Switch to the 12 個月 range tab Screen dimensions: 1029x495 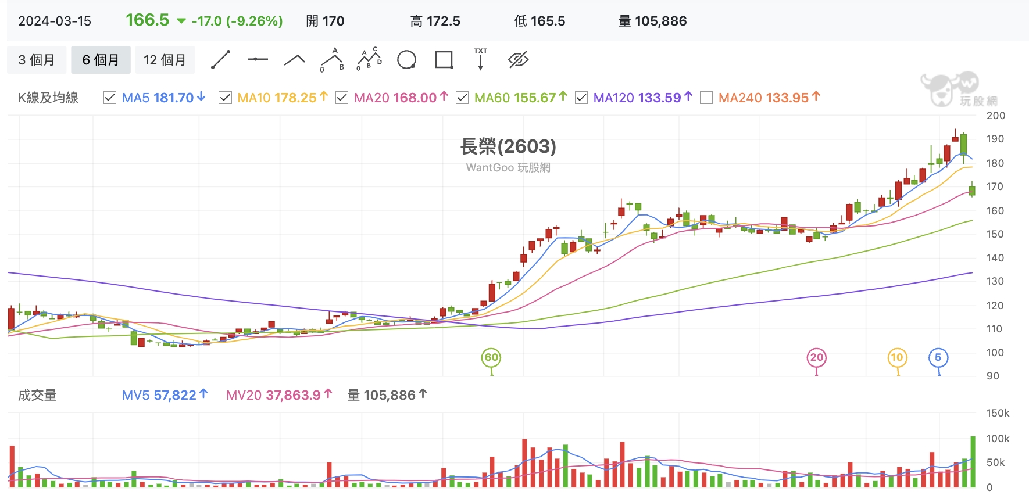[165, 60]
